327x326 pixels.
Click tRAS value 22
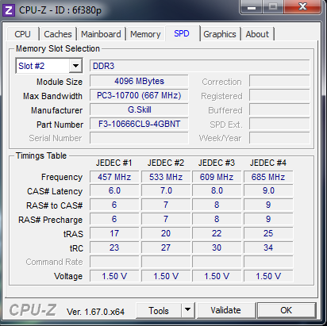pyautogui.click(x=217, y=233)
